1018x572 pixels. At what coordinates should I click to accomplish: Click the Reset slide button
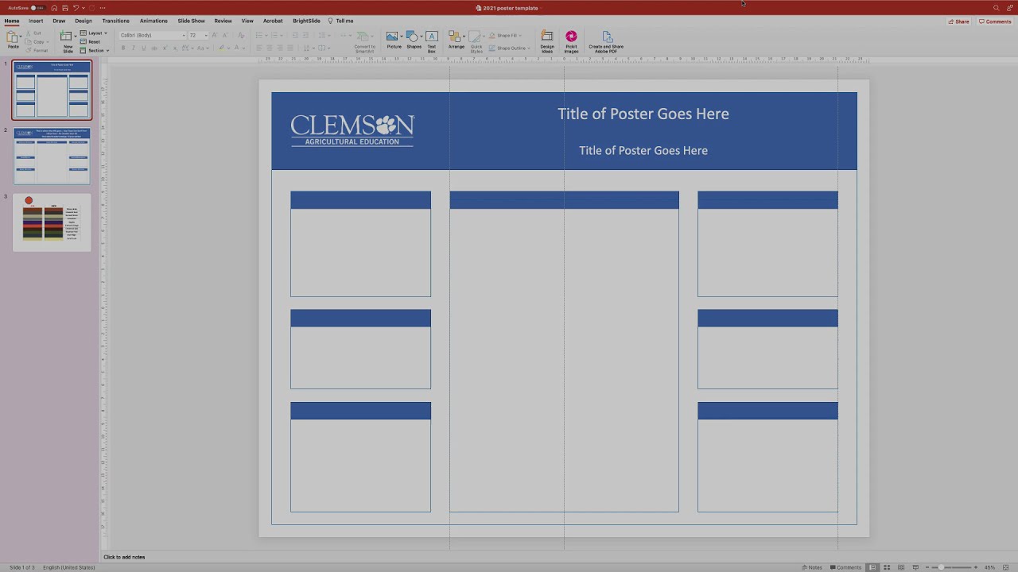[91, 41]
